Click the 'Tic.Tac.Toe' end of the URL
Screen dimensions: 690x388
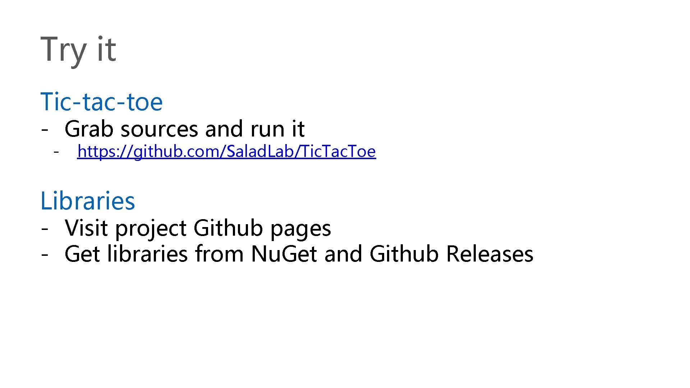pos(338,152)
